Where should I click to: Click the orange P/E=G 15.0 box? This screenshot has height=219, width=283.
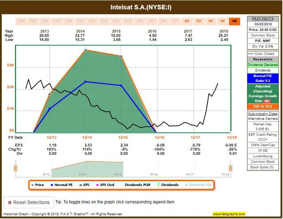tap(263, 107)
